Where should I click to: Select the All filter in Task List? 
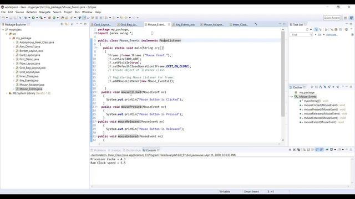point(319,35)
